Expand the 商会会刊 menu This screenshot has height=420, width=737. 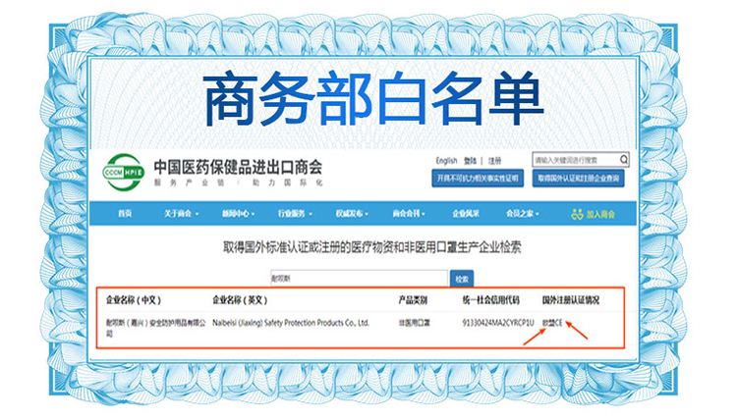409,214
